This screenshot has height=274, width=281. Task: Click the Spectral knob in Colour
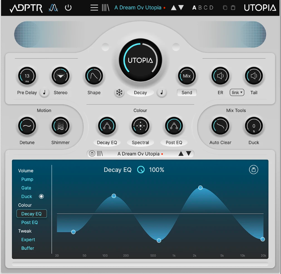click(x=140, y=126)
